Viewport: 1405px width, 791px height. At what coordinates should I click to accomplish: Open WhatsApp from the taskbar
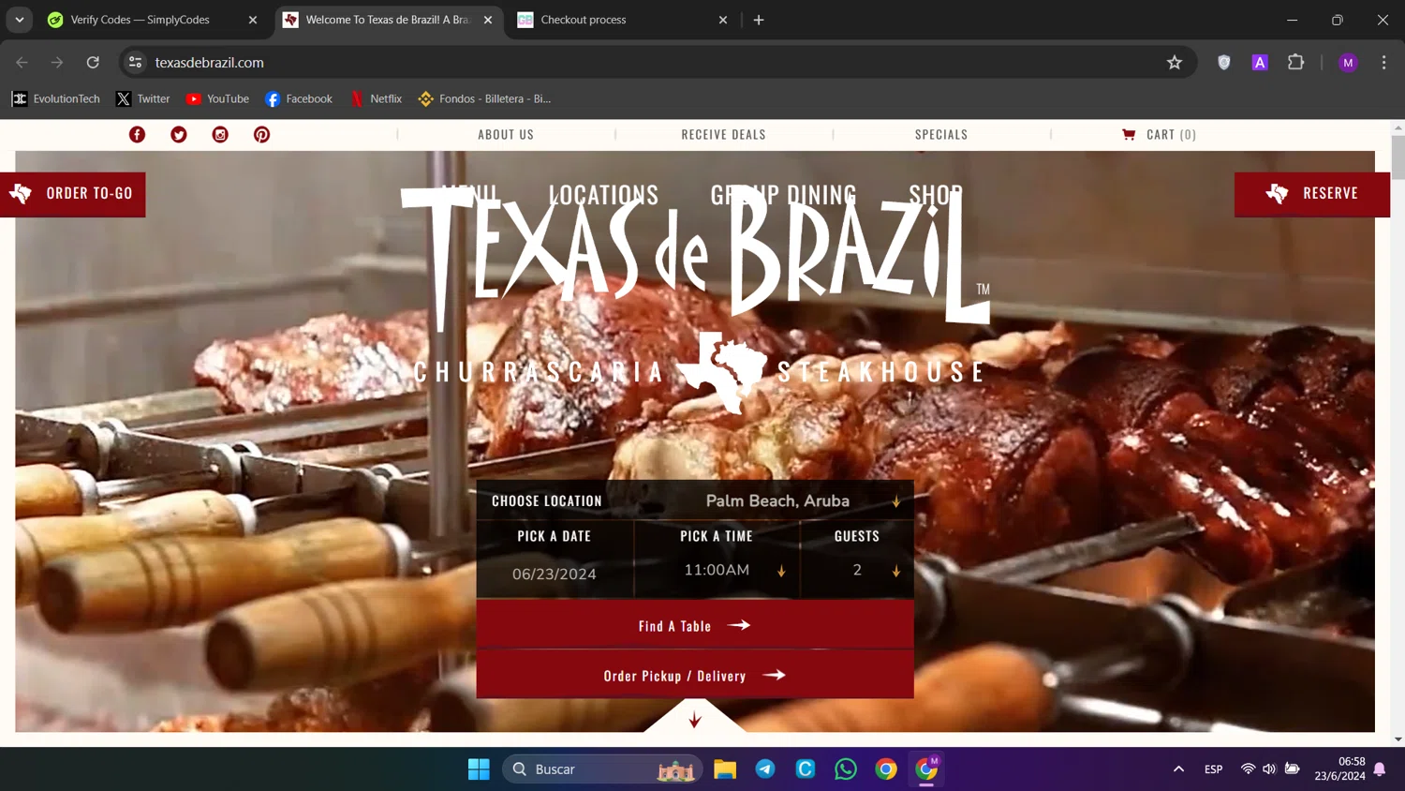click(846, 769)
